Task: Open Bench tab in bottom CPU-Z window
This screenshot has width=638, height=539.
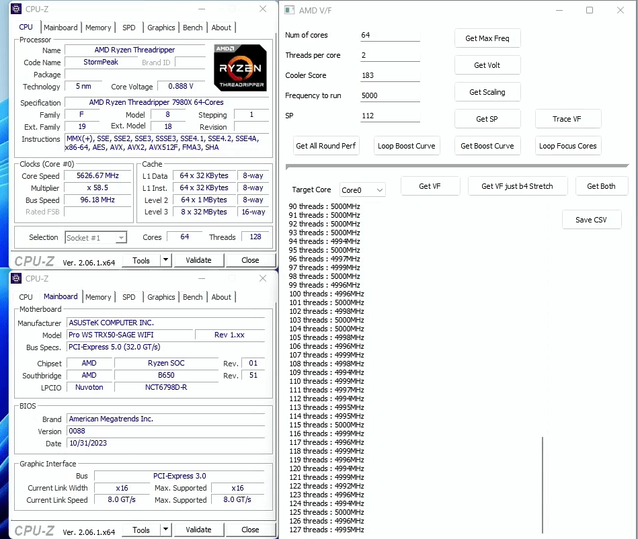Action: (192, 297)
